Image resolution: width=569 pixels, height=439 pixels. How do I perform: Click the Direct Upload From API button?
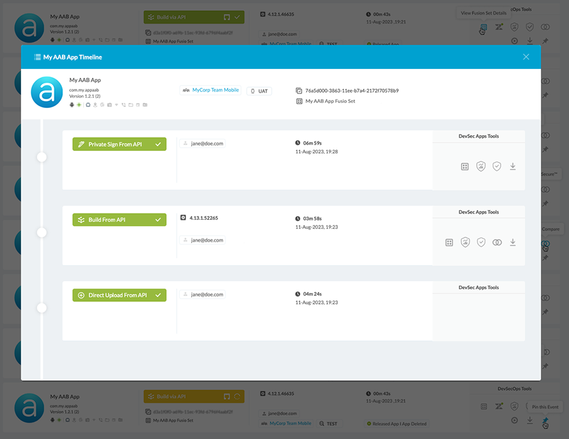pos(119,295)
